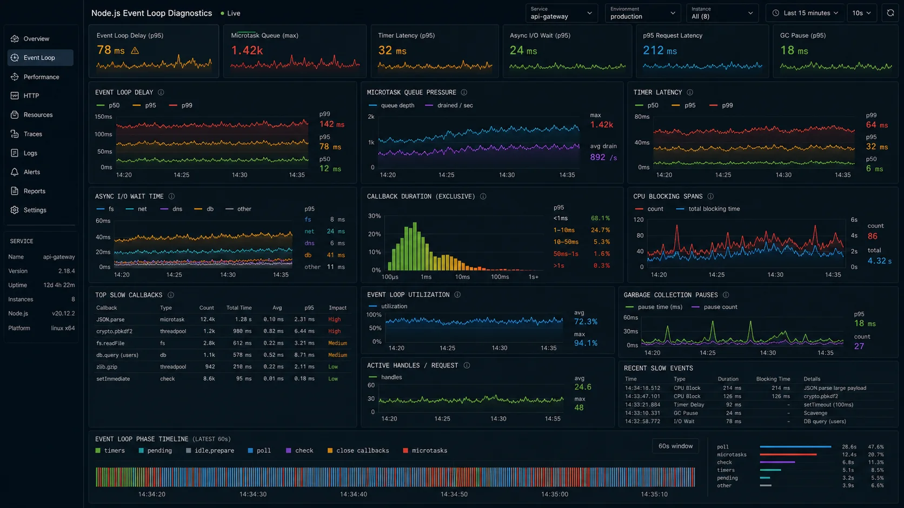Toggle p50 series in Timer Latency legend
The width and height of the screenshot is (904, 508).
tap(647, 105)
